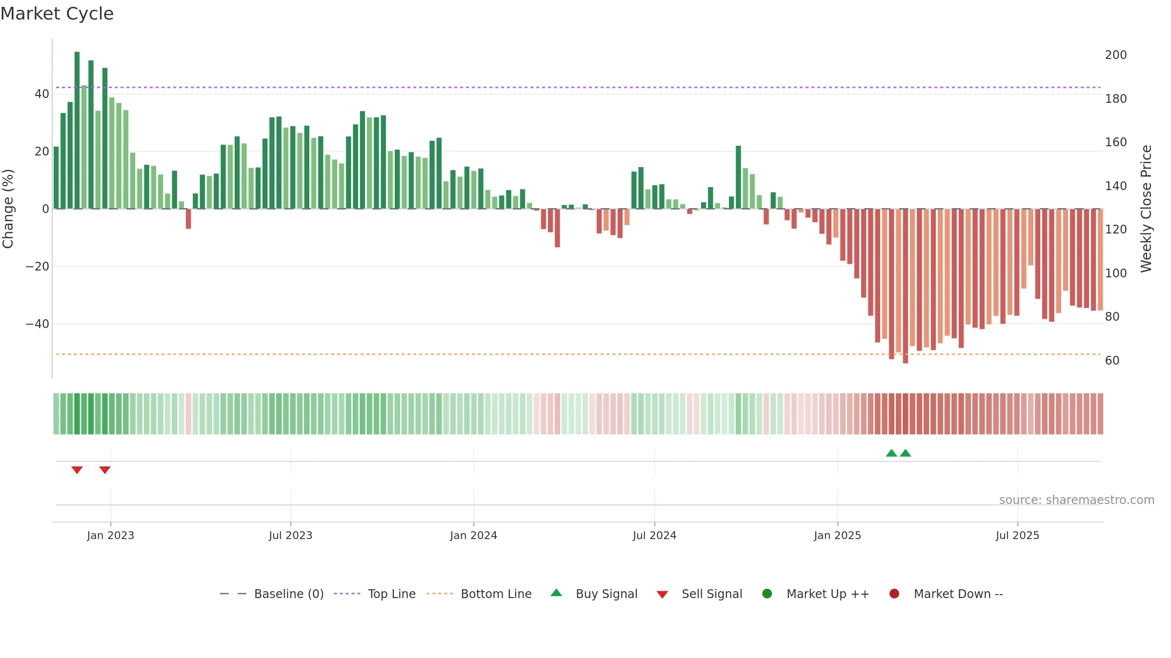Click the '80' right axis tick label
This screenshot has width=1171, height=658.
click(1112, 317)
